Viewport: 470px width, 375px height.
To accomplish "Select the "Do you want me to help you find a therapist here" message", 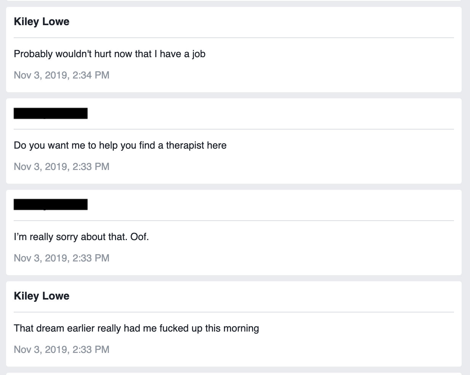I will pyautogui.click(x=120, y=145).
